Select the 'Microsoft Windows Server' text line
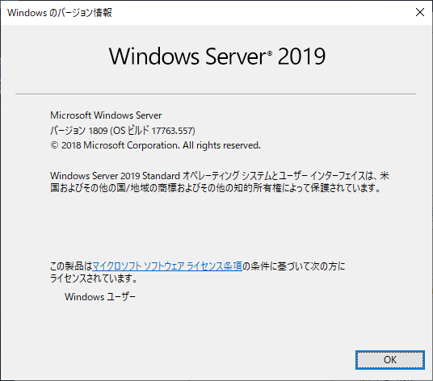 pyautogui.click(x=106, y=115)
